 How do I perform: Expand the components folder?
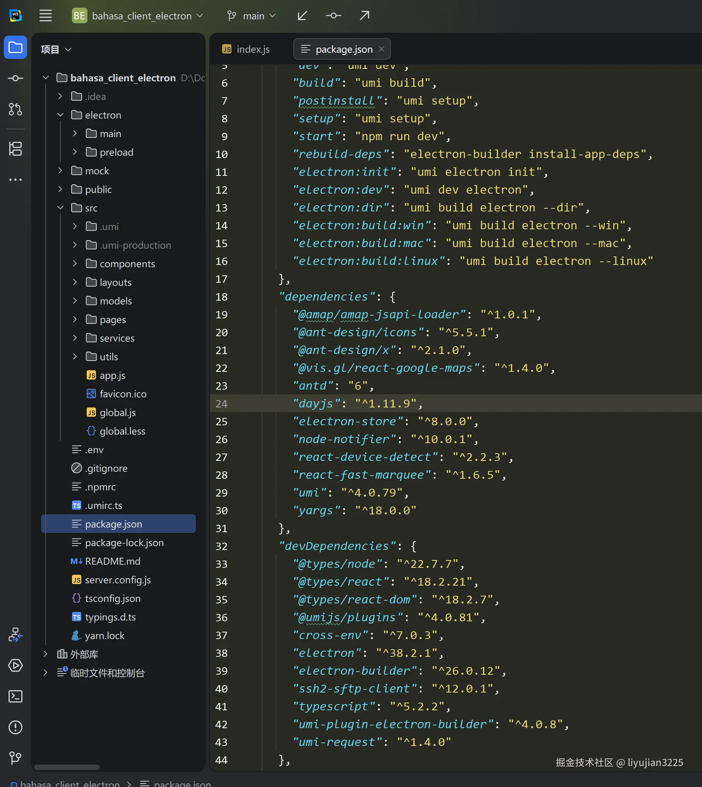[75, 264]
